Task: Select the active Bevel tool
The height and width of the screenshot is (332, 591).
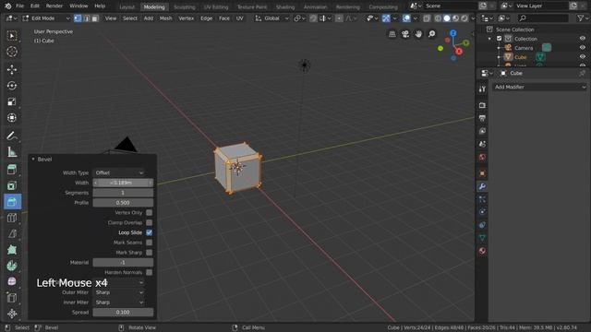Action: click(x=12, y=202)
